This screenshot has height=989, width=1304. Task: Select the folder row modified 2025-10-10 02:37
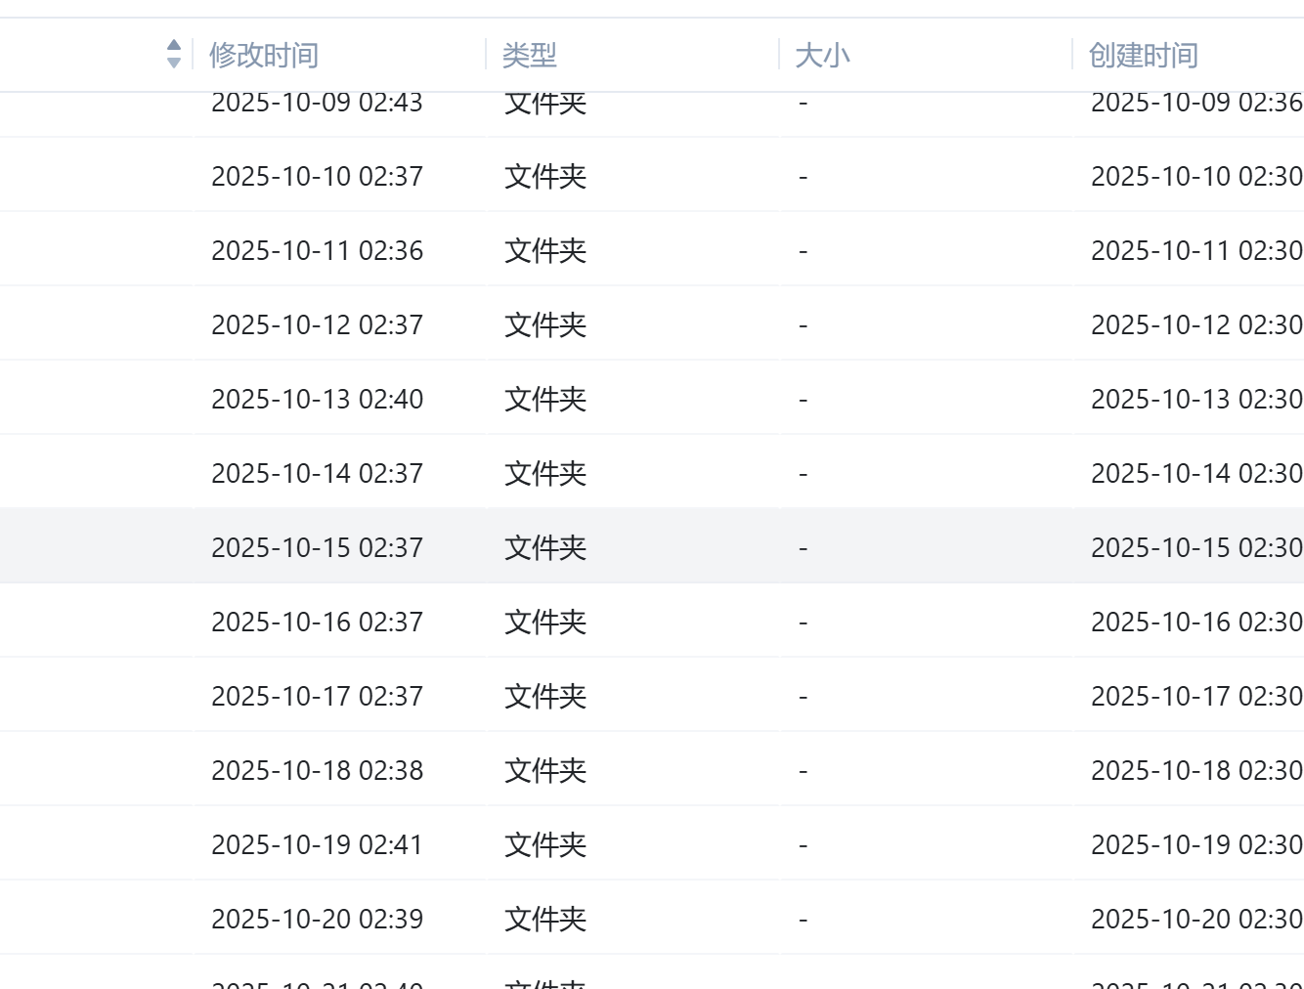click(x=317, y=176)
